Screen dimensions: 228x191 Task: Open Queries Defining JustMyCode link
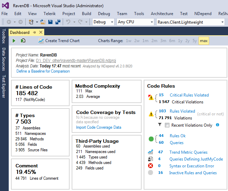tap(196, 159)
